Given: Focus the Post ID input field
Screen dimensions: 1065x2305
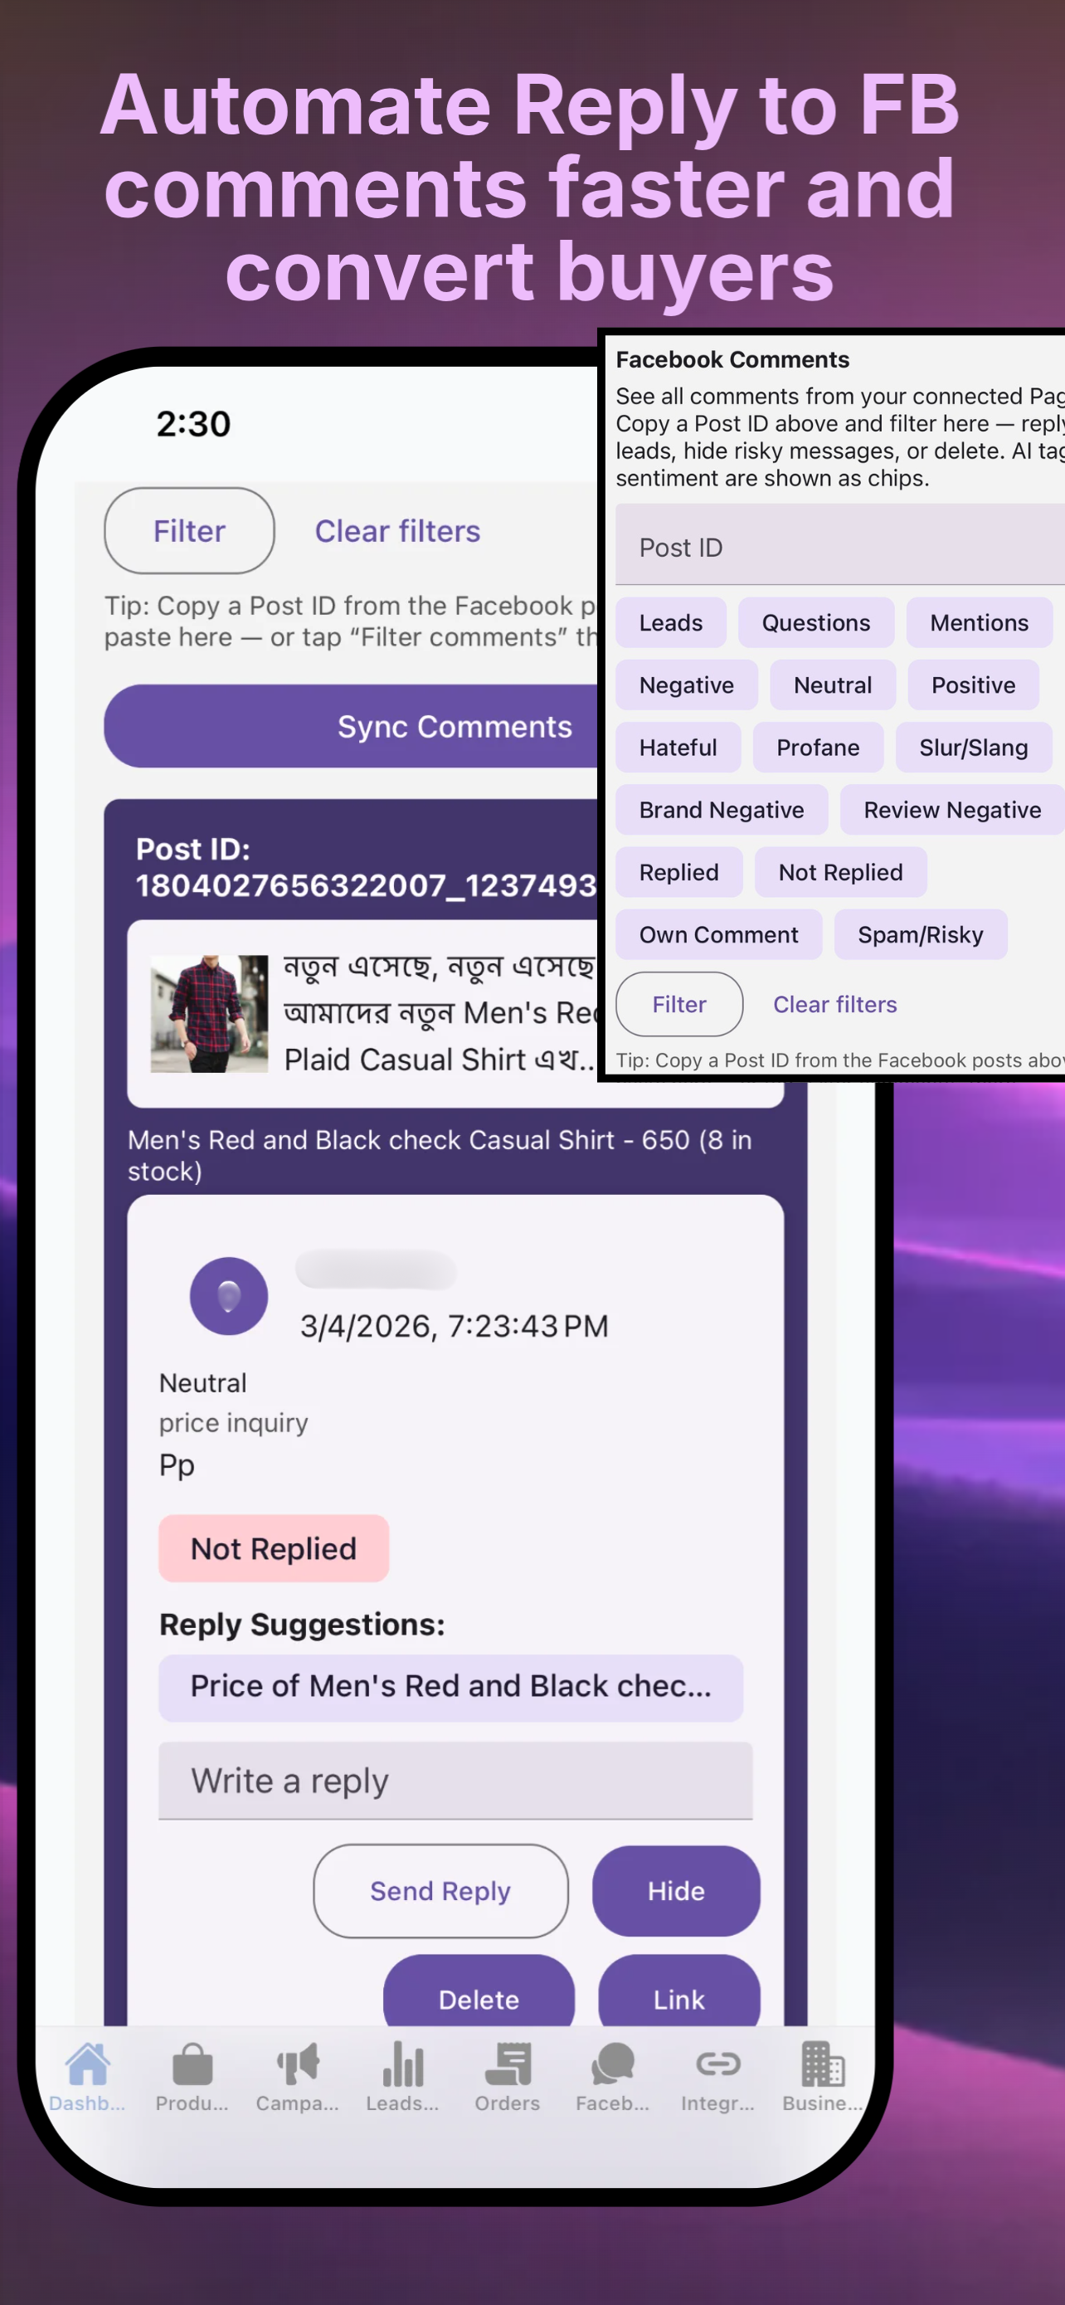Looking at the screenshot, I should point(839,545).
